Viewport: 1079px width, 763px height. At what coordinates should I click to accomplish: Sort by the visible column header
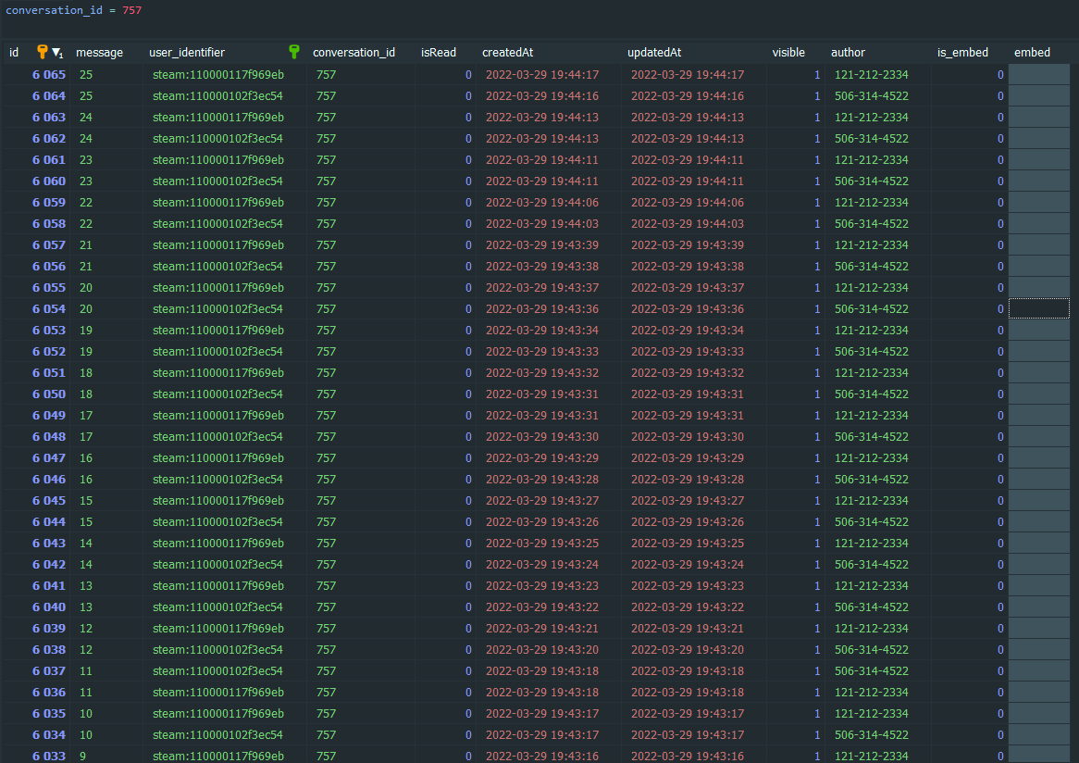[x=788, y=52]
